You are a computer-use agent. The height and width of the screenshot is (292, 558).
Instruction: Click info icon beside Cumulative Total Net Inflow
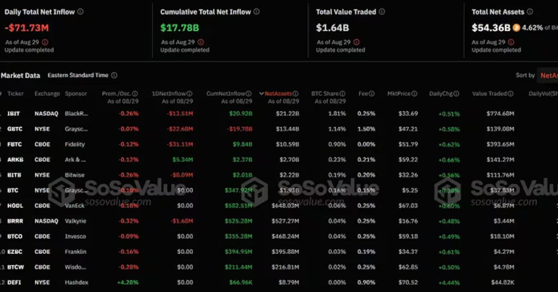tap(256, 12)
